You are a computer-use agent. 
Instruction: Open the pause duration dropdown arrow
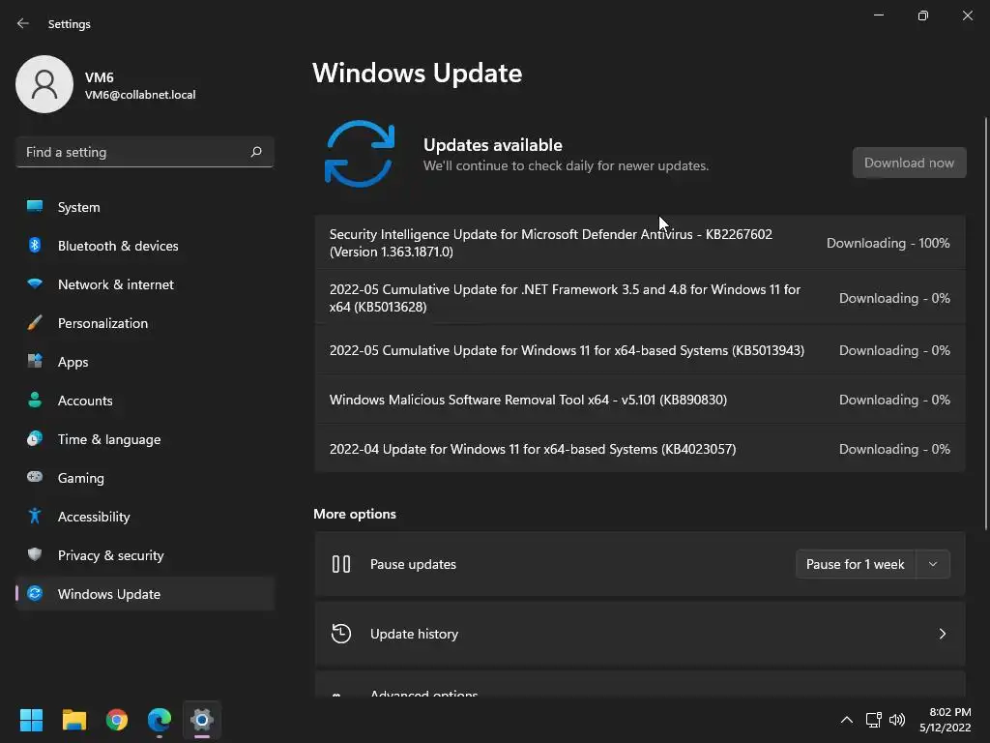click(933, 564)
